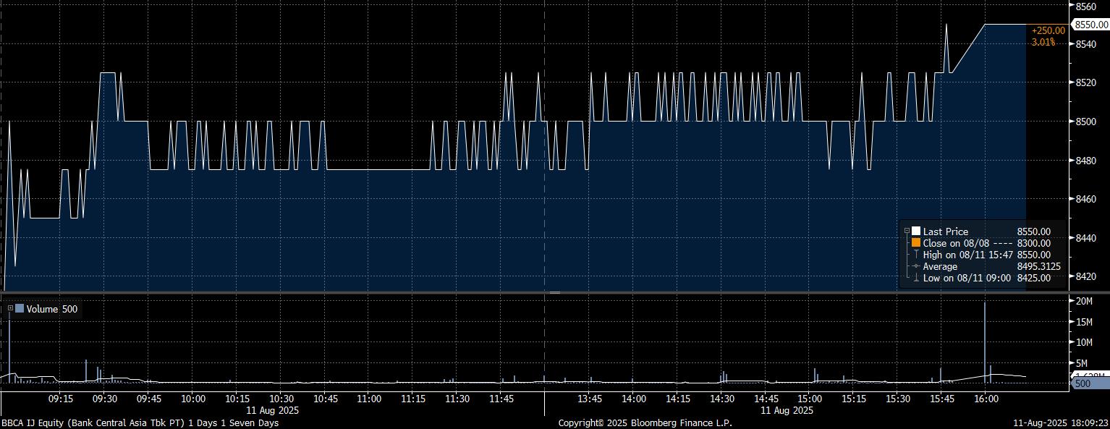The width and height of the screenshot is (1110, 429).
Task: Click the tallest volume bar at 16:00
Action: click(985, 340)
